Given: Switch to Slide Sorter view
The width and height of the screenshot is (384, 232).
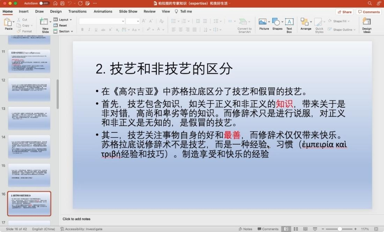Looking at the screenshot, I should 296,229.
